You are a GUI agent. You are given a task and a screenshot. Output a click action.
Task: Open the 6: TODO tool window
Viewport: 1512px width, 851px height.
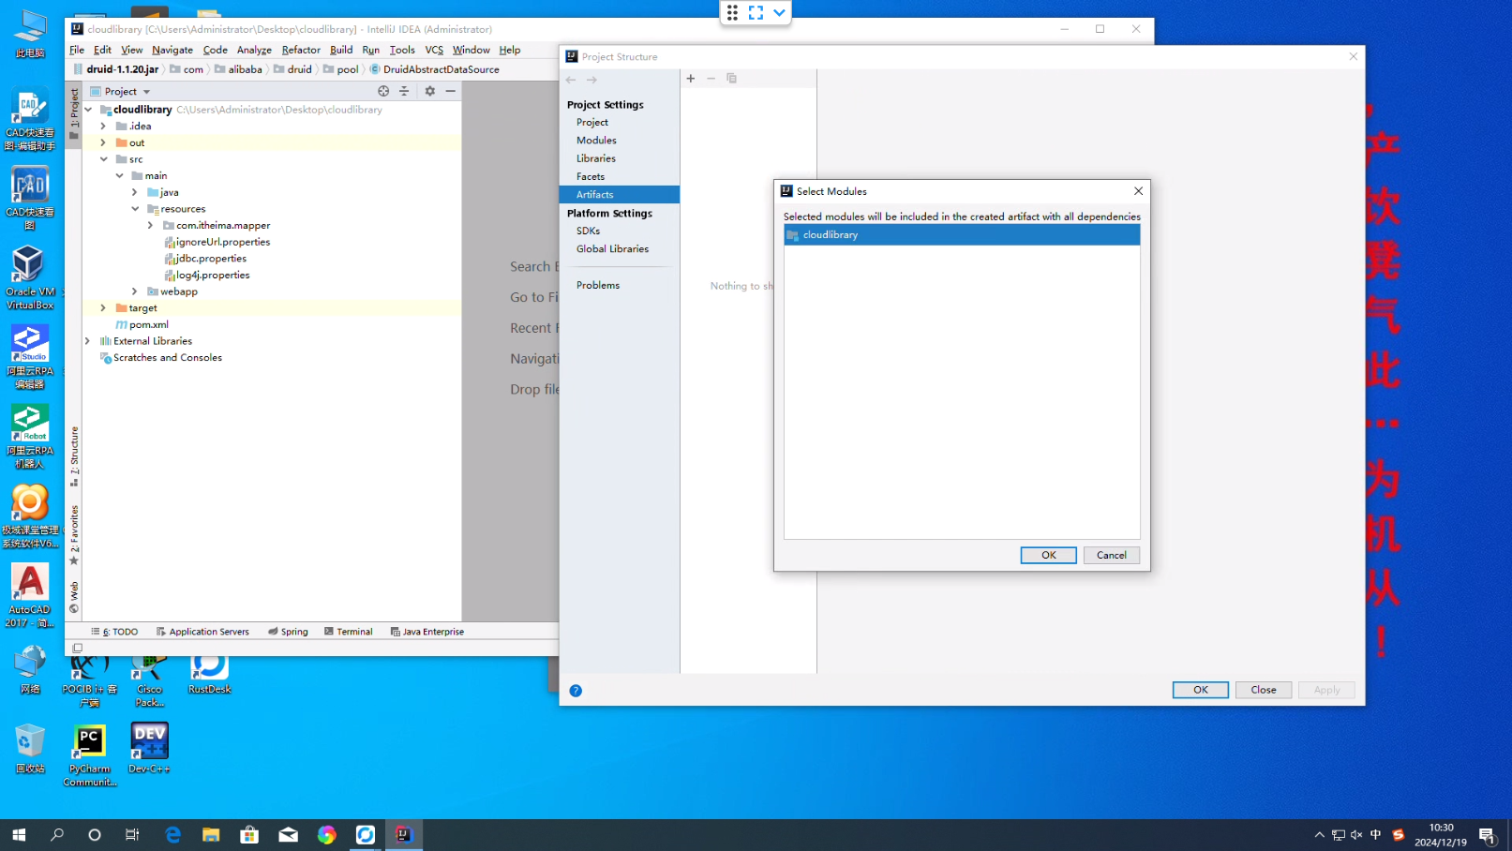tap(114, 632)
